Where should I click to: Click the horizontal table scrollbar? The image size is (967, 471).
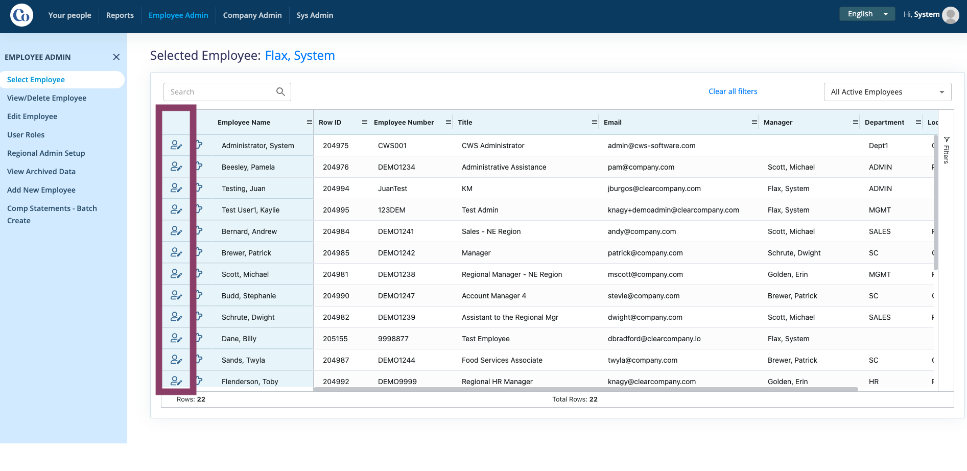[585, 389]
